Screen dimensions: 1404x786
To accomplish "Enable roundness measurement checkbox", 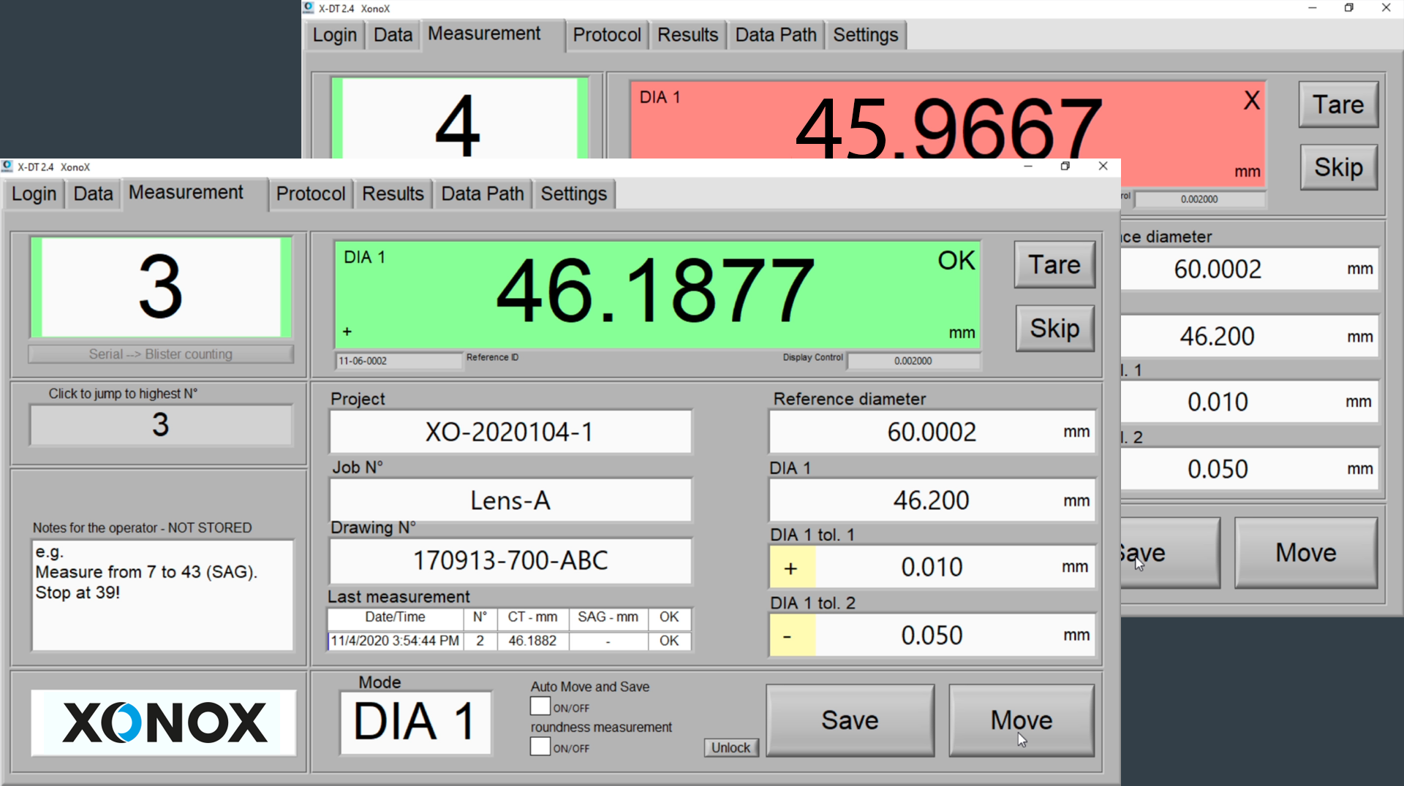I will pos(540,747).
